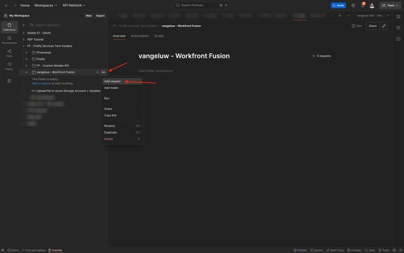Open the documentation panel icon in right sidebar
Screen dimensions: 404x253
tap(398, 17)
